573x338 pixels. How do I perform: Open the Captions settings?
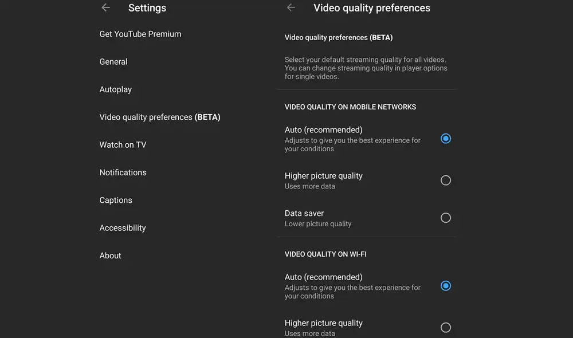pos(116,200)
